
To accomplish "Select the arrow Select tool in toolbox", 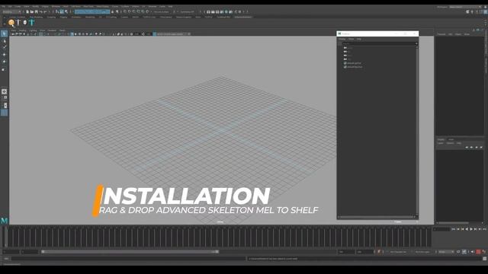I will 4,33.
